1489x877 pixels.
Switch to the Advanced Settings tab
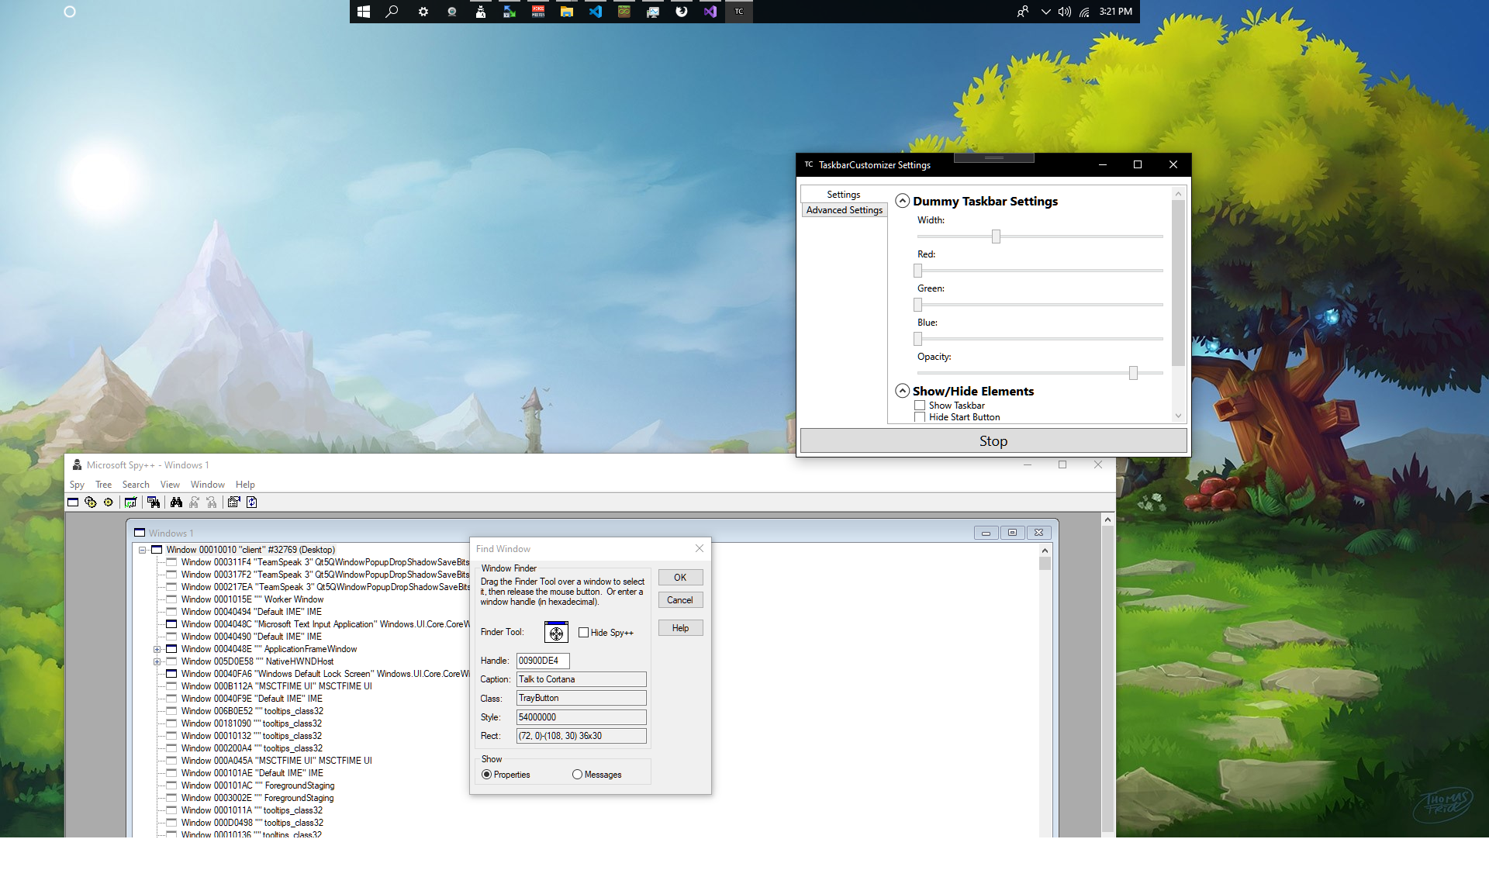pos(844,209)
